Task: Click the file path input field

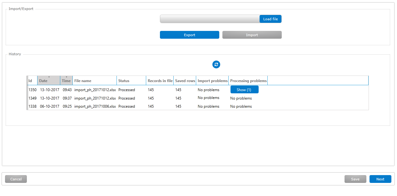Action: tap(210, 19)
